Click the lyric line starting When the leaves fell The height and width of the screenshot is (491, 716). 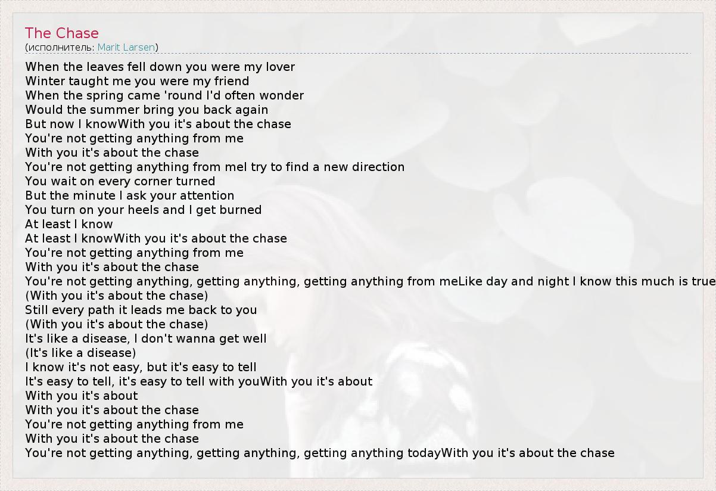(x=160, y=67)
